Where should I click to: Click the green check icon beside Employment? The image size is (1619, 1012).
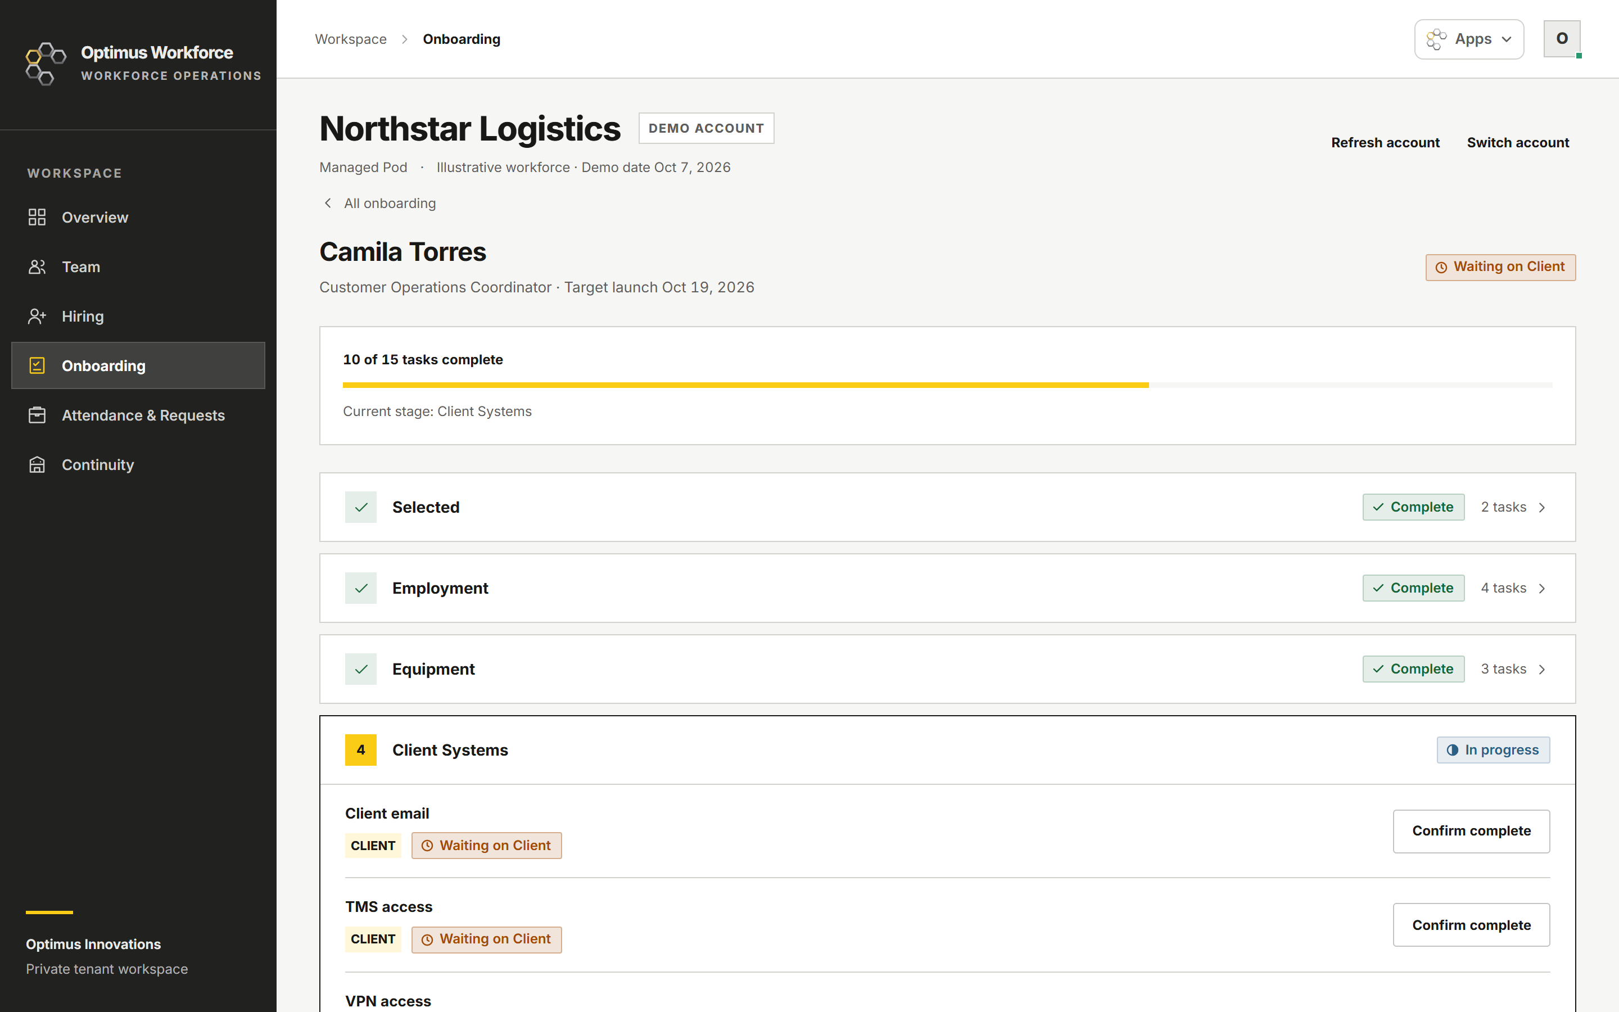[360, 588]
